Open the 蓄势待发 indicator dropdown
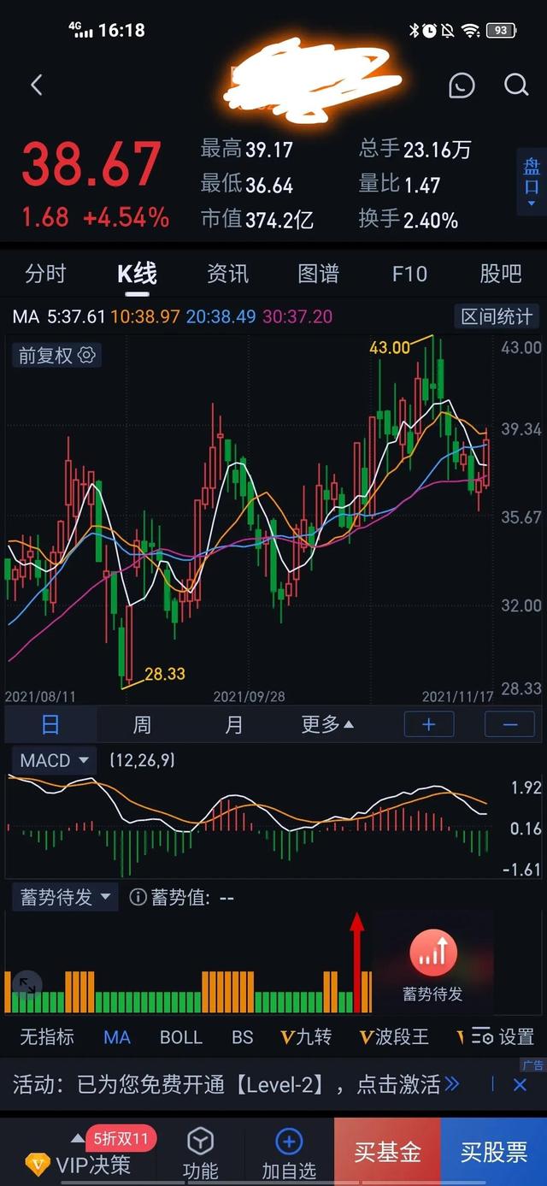The height and width of the screenshot is (1186, 547). pos(66,897)
